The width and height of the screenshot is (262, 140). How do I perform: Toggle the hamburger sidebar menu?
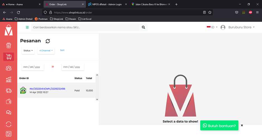coord(27,27)
